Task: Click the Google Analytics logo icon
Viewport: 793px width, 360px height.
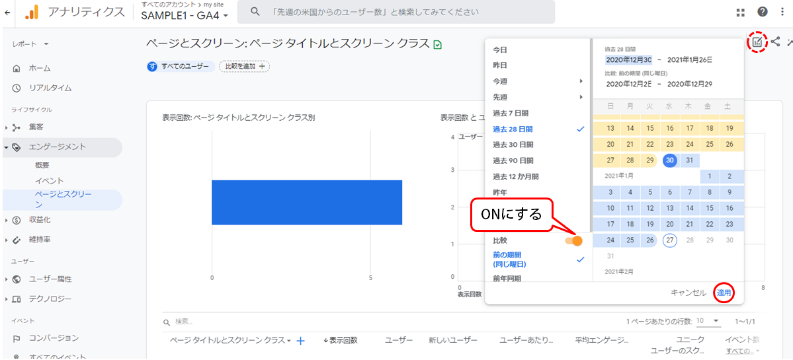Action: click(32, 12)
